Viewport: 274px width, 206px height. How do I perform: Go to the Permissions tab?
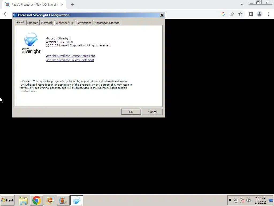point(84,23)
